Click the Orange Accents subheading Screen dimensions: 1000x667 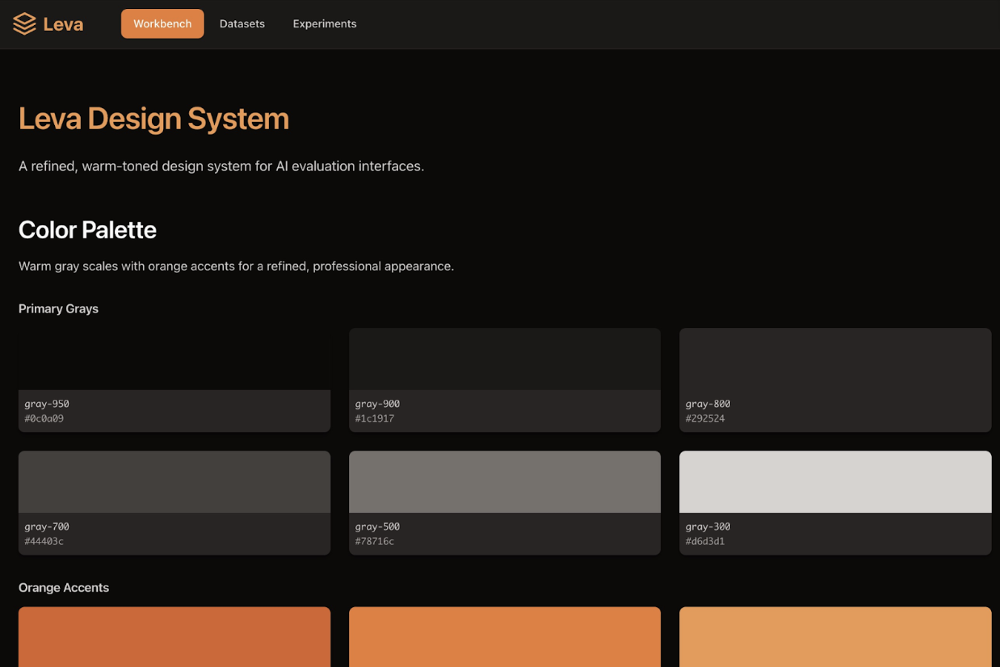point(64,588)
